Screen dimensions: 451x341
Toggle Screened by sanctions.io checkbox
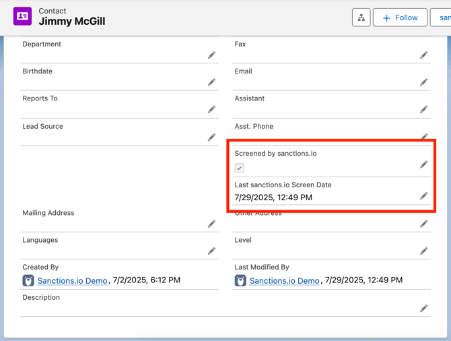click(x=240, y=168)
